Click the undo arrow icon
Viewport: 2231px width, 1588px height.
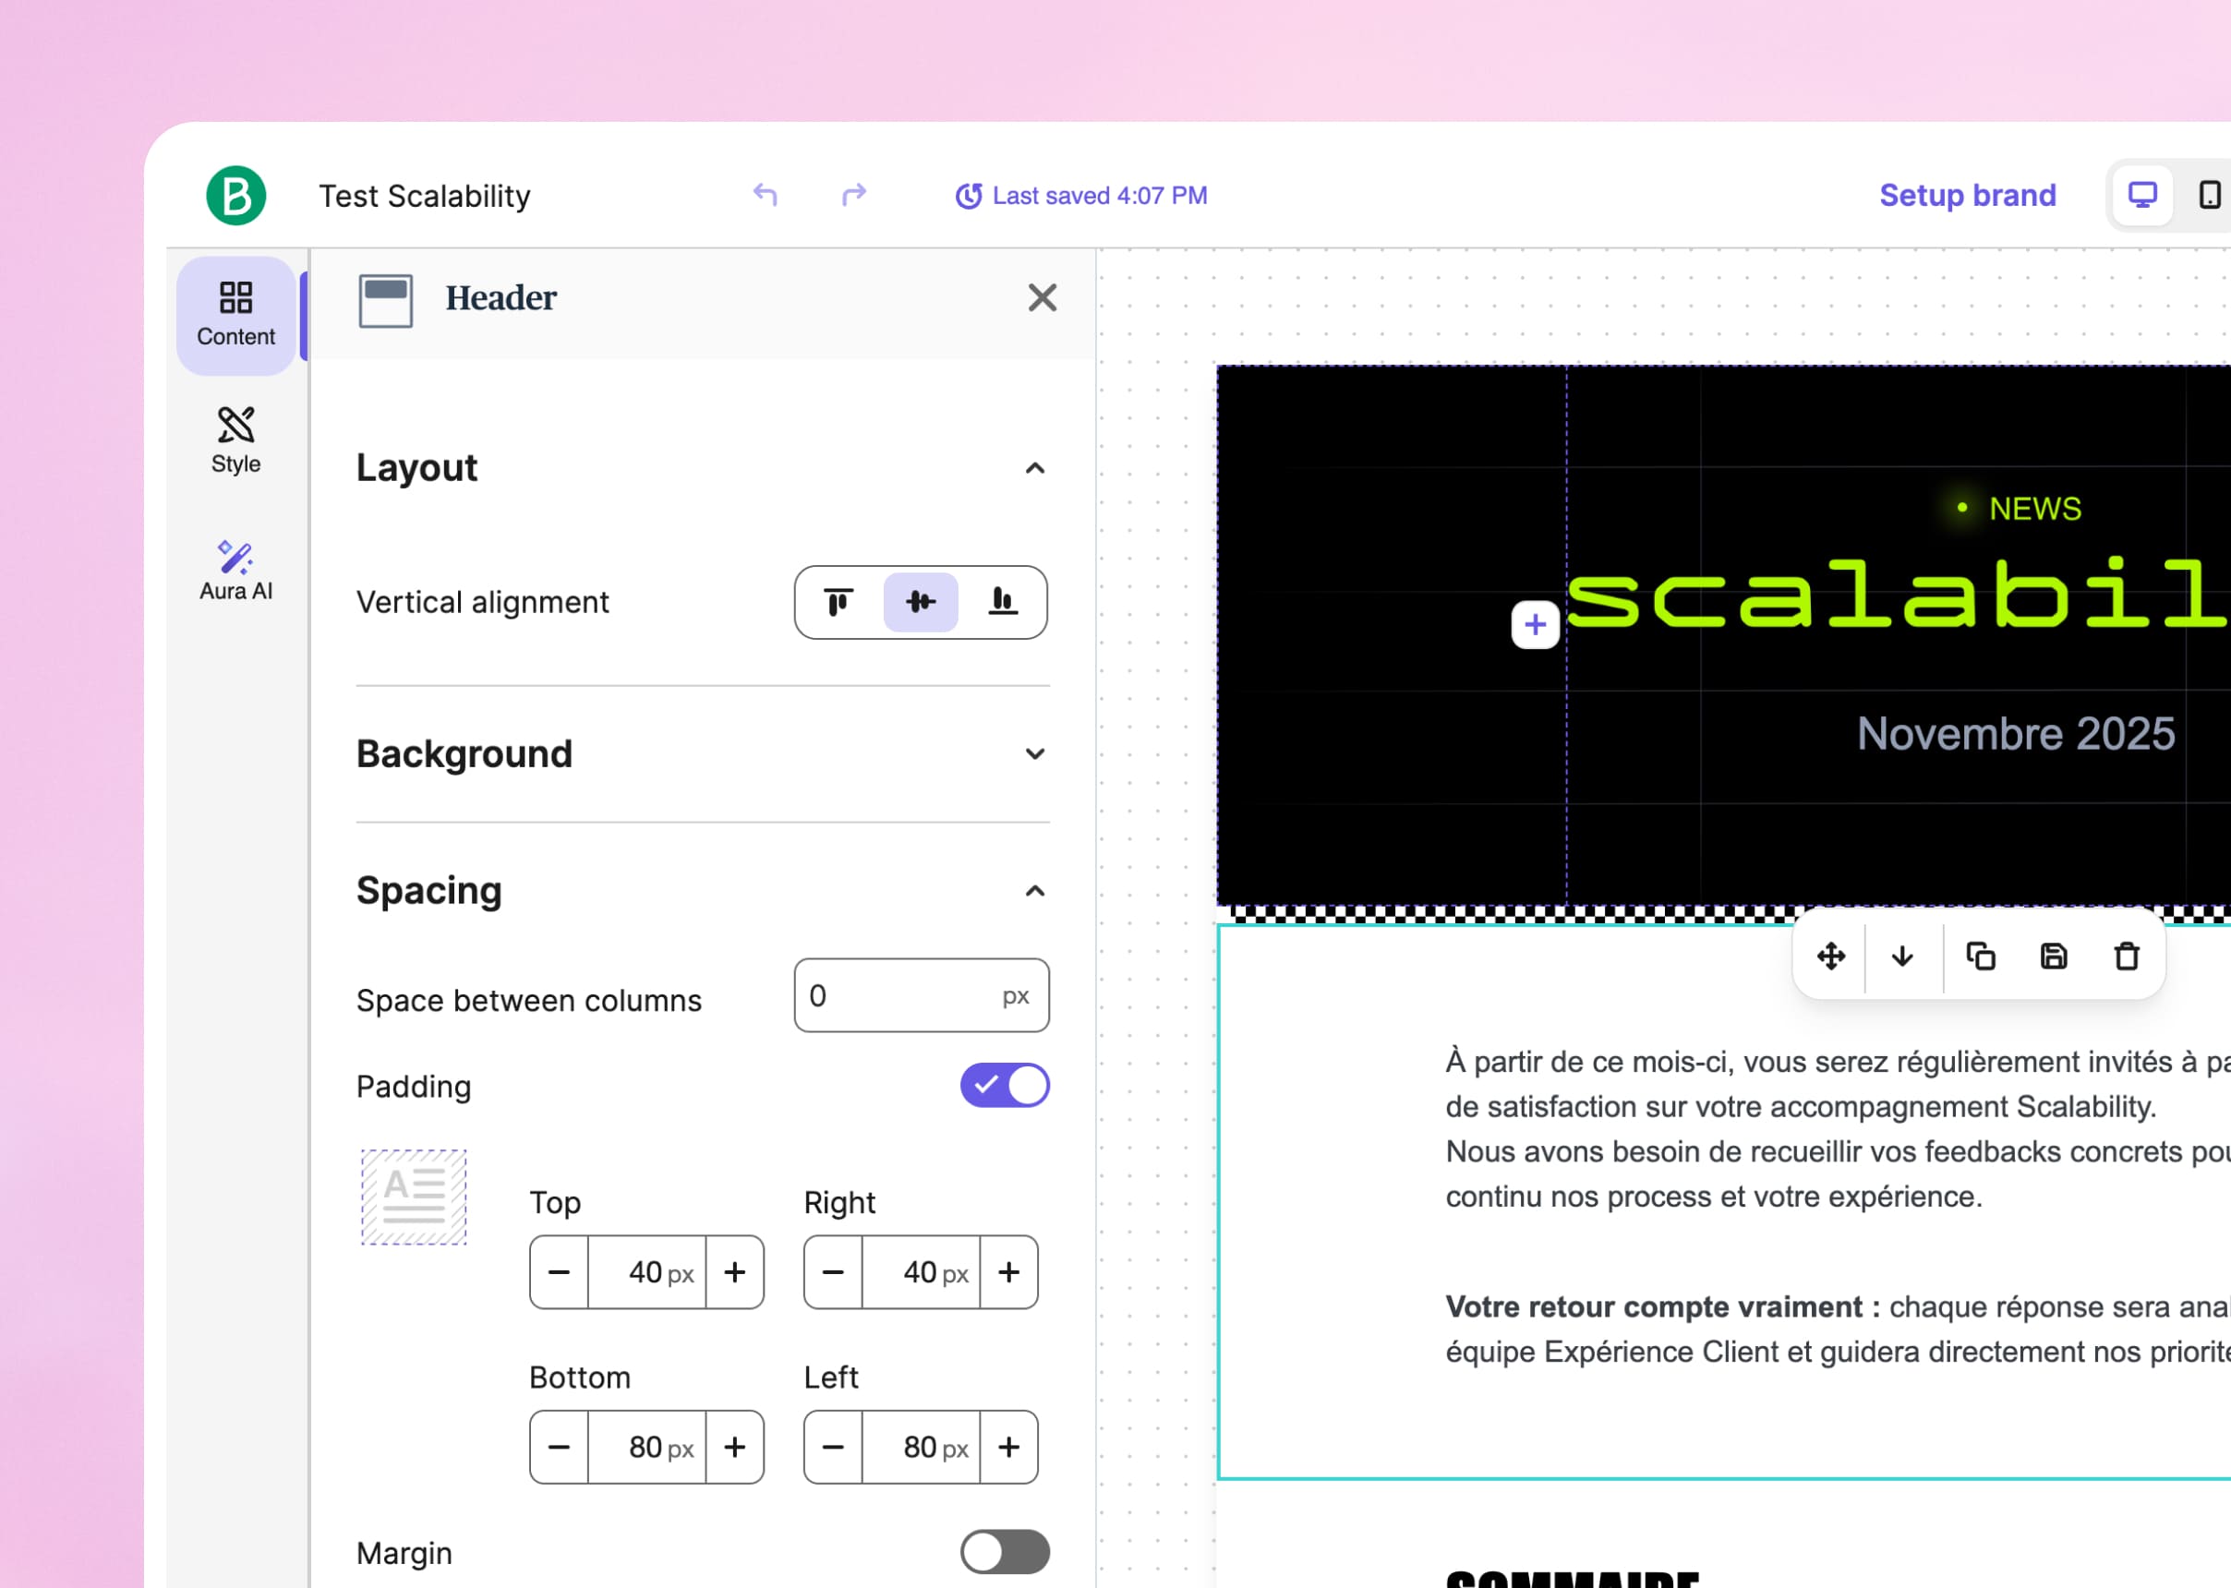[765, 196]
